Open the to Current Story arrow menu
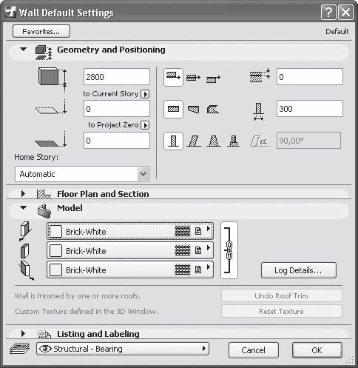Image resolution: width=358 pixels, height=368 pixels. click(x=145, y=94)
